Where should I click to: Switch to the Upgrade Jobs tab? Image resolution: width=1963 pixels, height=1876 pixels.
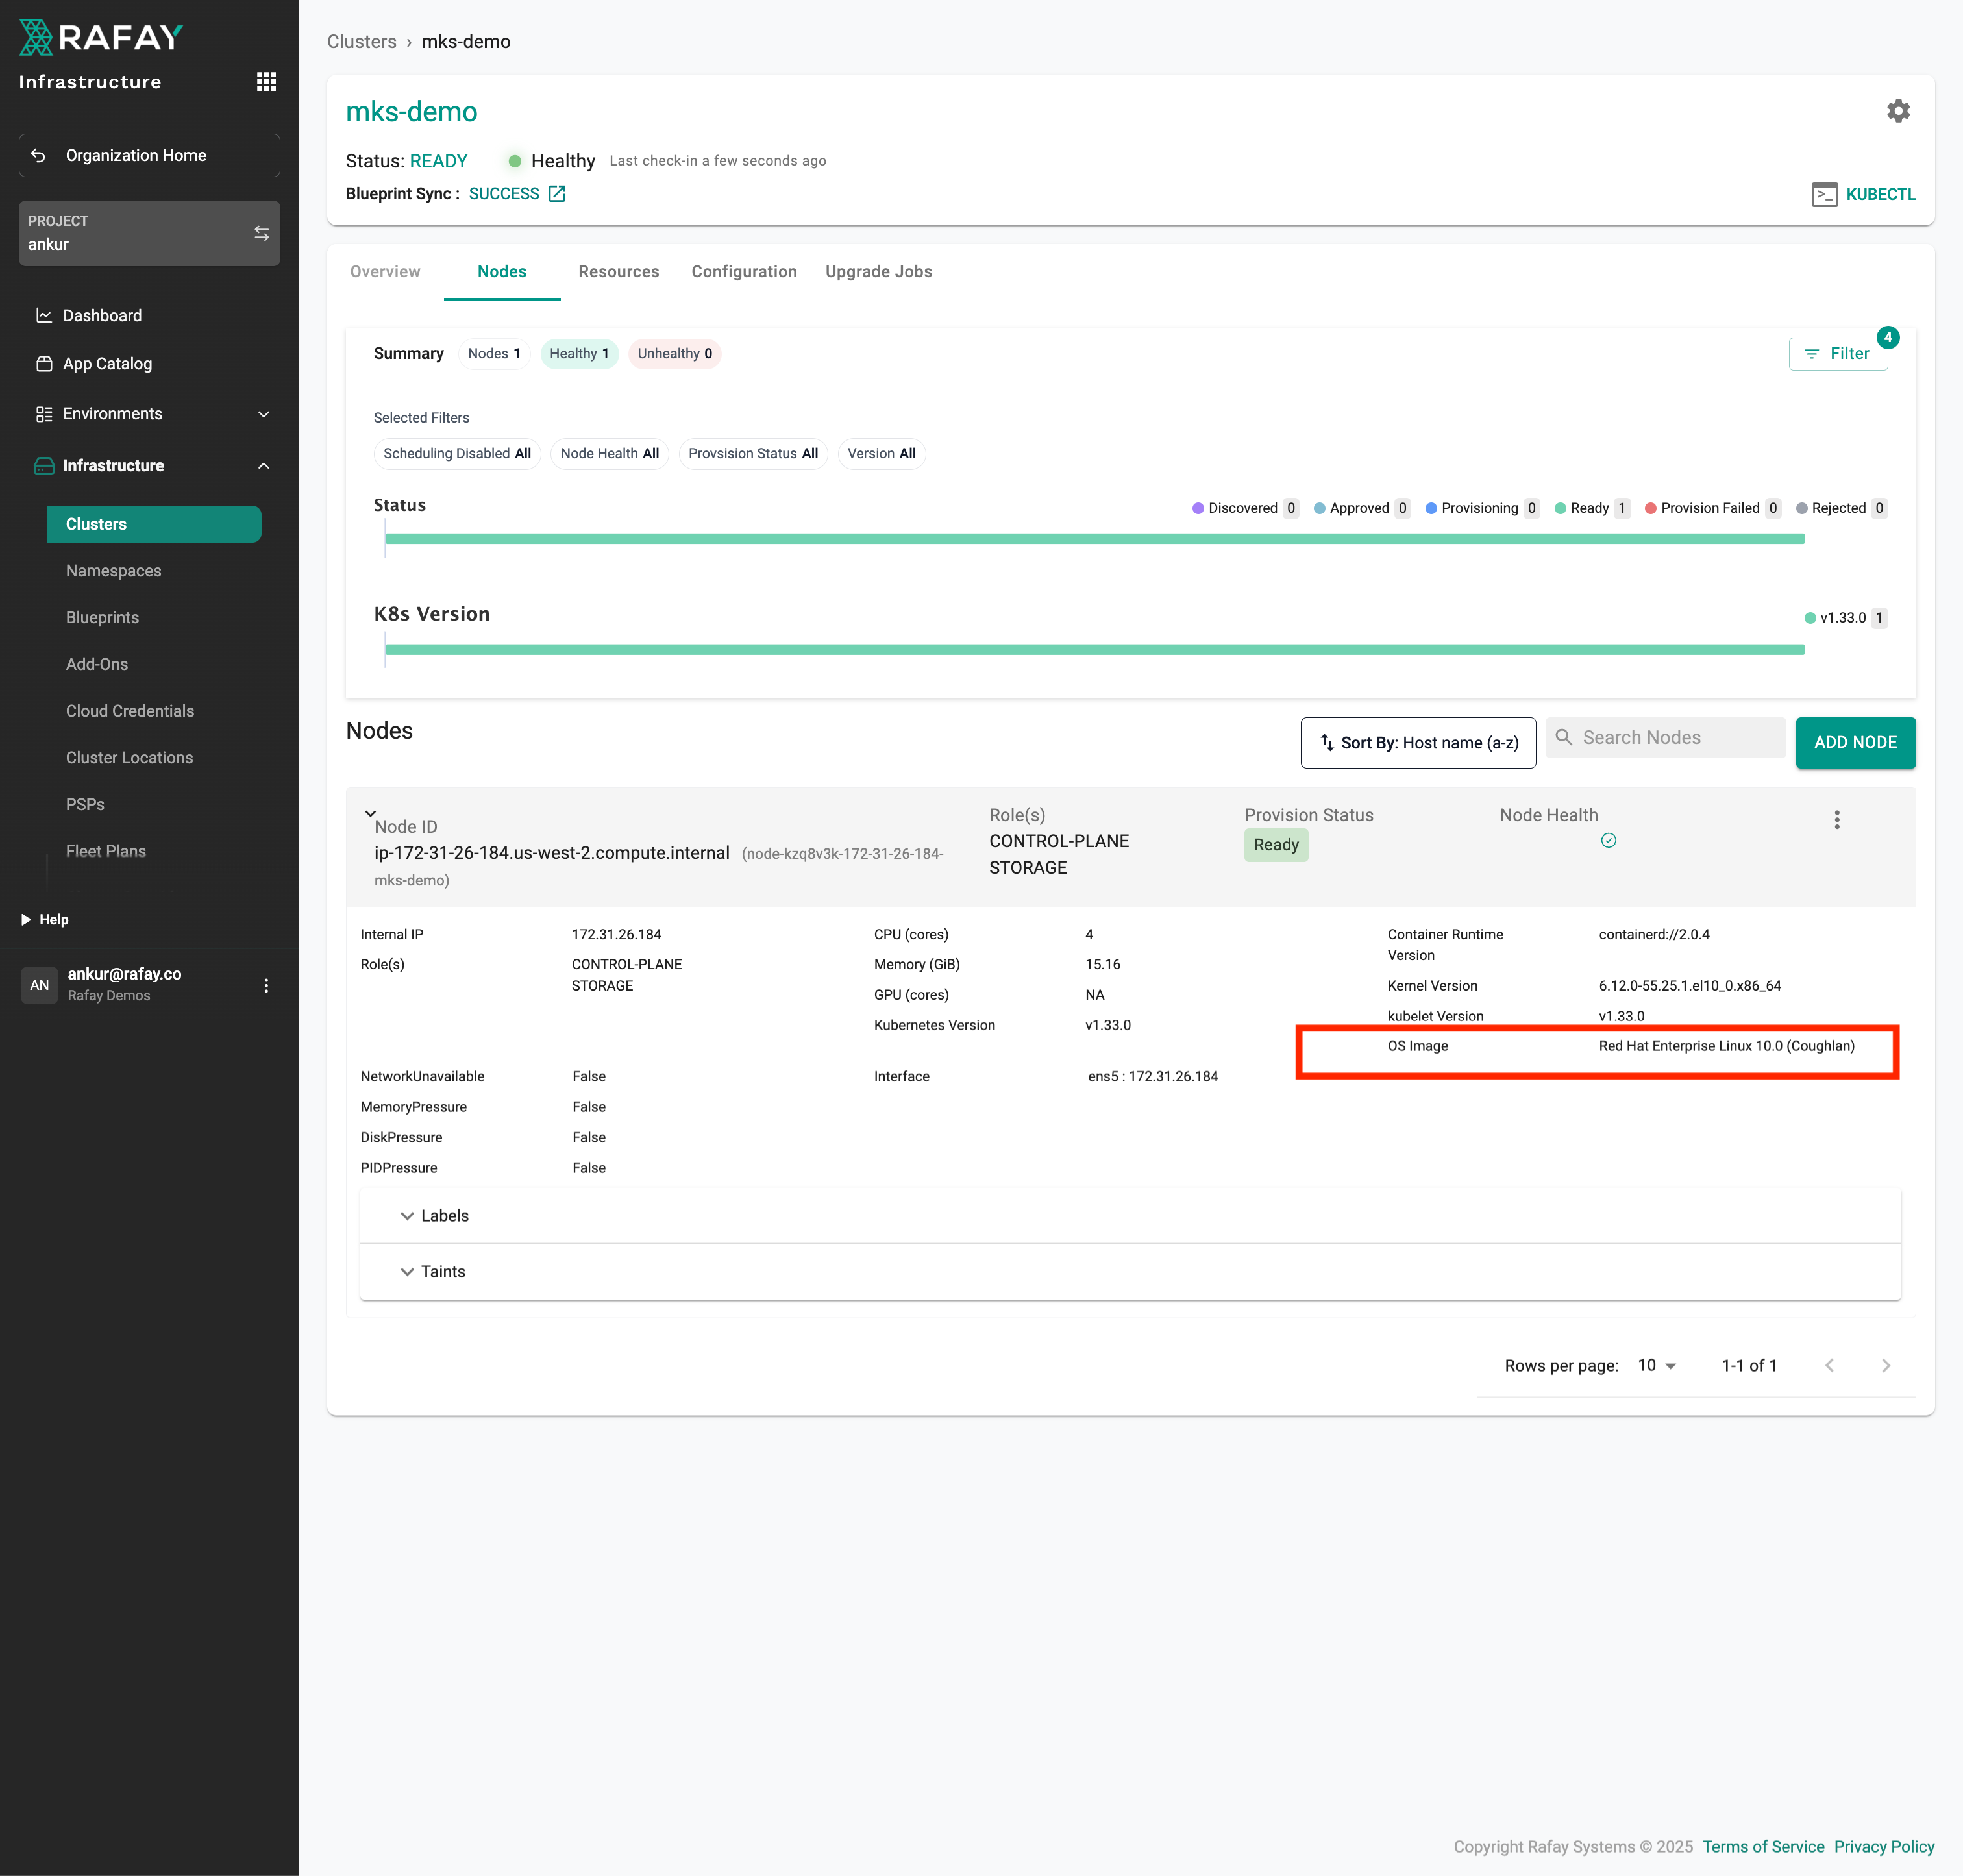[878, 272]
